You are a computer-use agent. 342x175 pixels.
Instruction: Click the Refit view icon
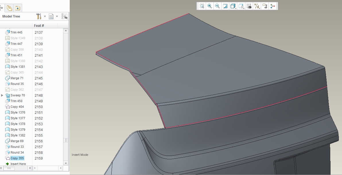click(x=202, y=6)
